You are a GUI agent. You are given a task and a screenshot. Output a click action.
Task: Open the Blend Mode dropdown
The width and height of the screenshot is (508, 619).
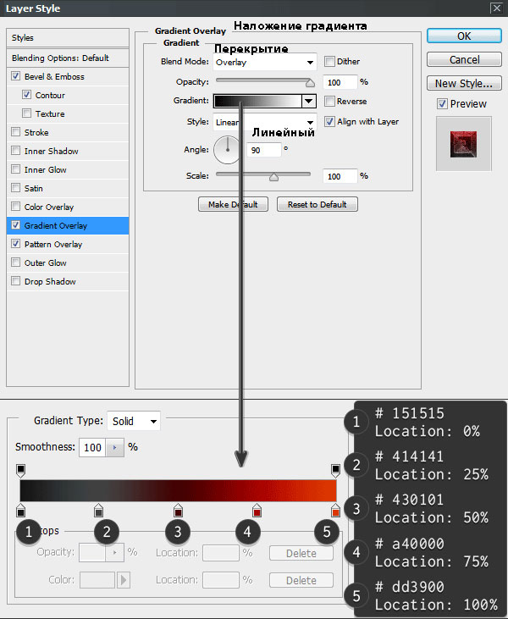tap(264, 62)
